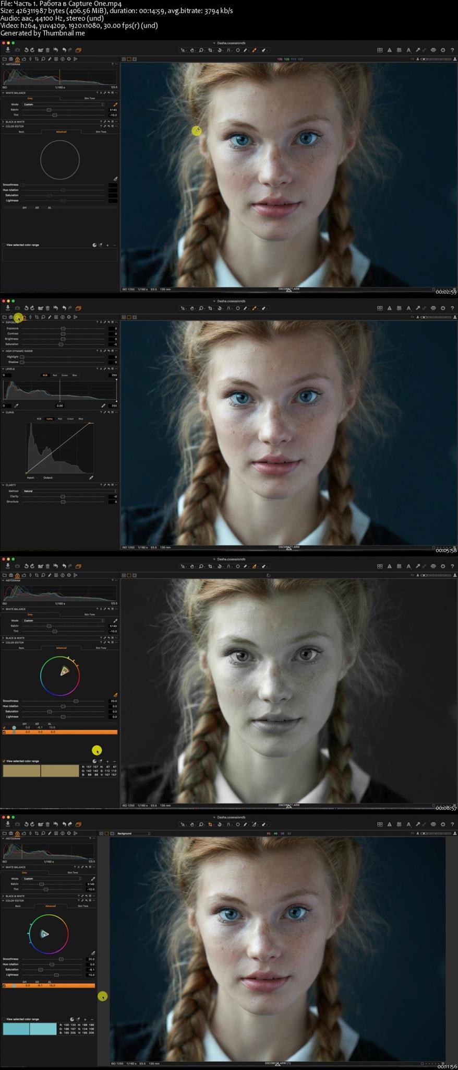Click help question icon in 00:08:57 frame

pos(452,566)
